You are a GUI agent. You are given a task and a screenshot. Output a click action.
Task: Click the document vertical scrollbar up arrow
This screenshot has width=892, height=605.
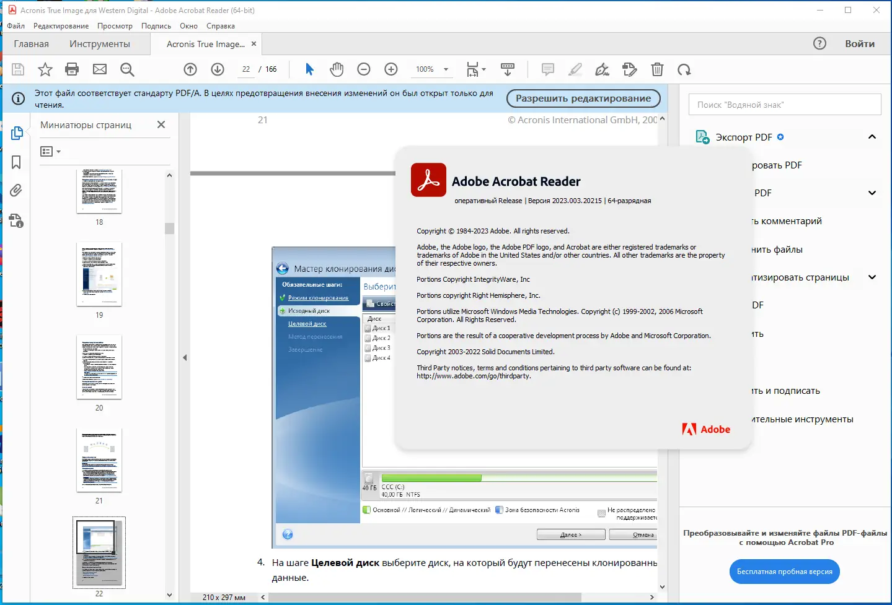[x=662, y=119]
